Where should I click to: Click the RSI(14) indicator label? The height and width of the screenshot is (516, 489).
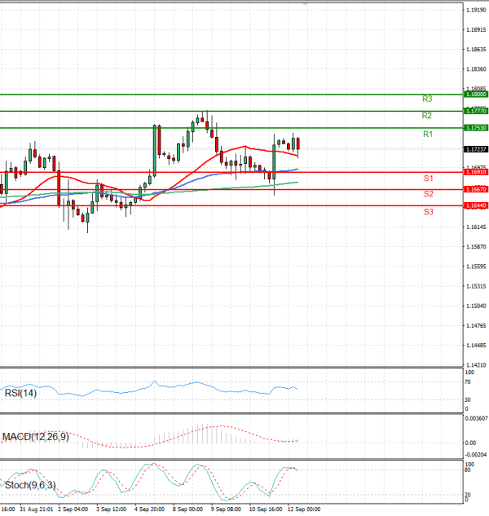20,393
